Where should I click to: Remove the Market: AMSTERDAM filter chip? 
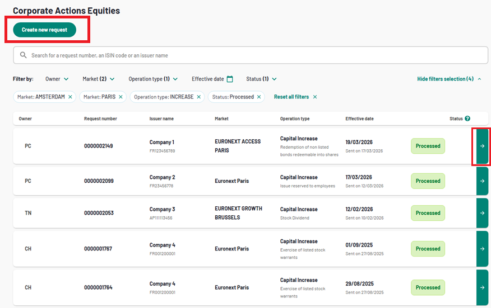click(70, 97)
